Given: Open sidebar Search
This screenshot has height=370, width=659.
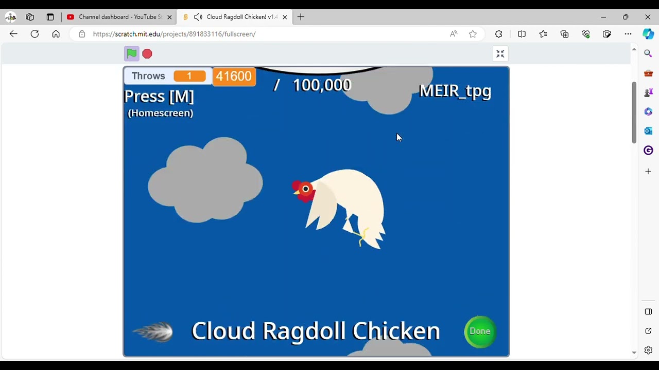Looking at the screenshot, I should pyautogui.click(x=648, y=53).
